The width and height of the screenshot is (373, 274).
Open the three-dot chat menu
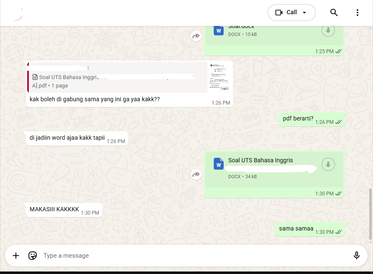click(358, 13)
